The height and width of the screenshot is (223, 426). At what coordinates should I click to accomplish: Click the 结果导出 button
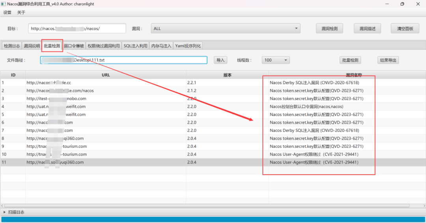(388, 60)
